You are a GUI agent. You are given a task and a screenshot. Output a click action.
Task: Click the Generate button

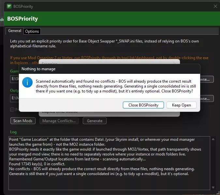point(95,121)
